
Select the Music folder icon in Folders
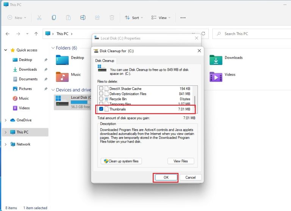coord(62,77)
